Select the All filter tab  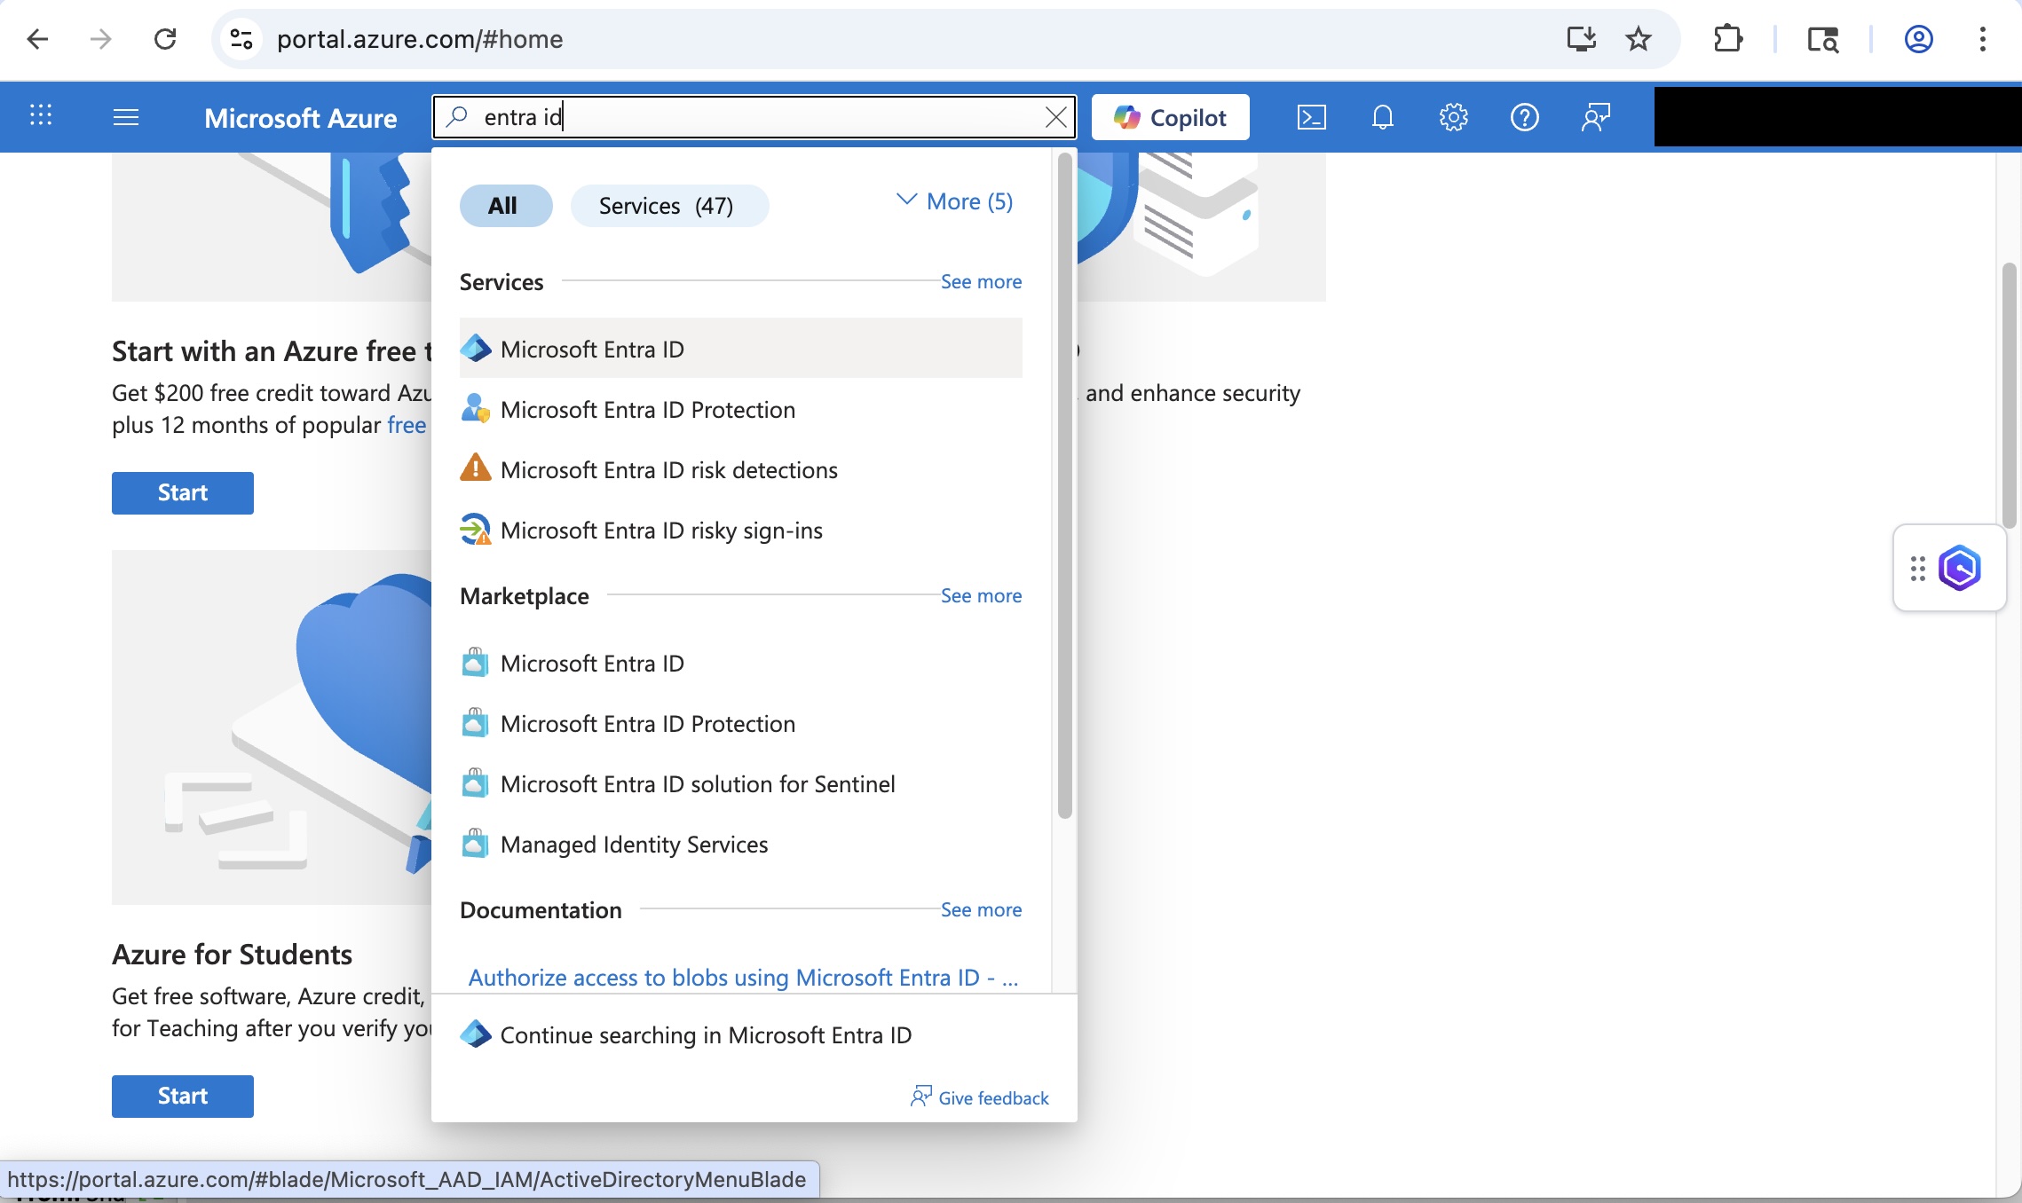[506, 206]
